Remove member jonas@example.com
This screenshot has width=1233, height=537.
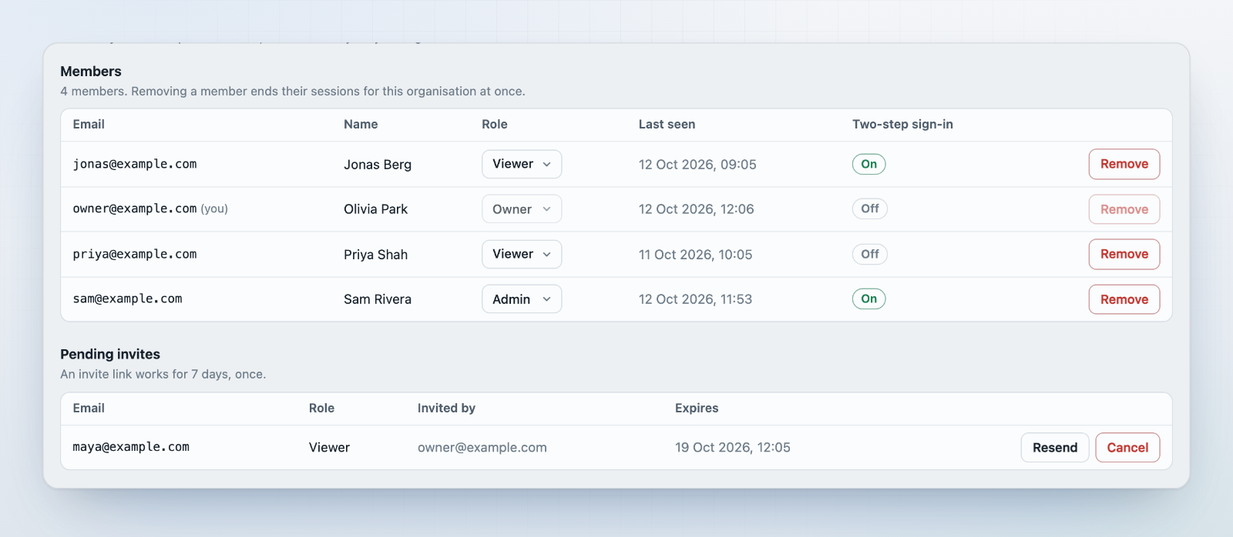coord(1124,164)
